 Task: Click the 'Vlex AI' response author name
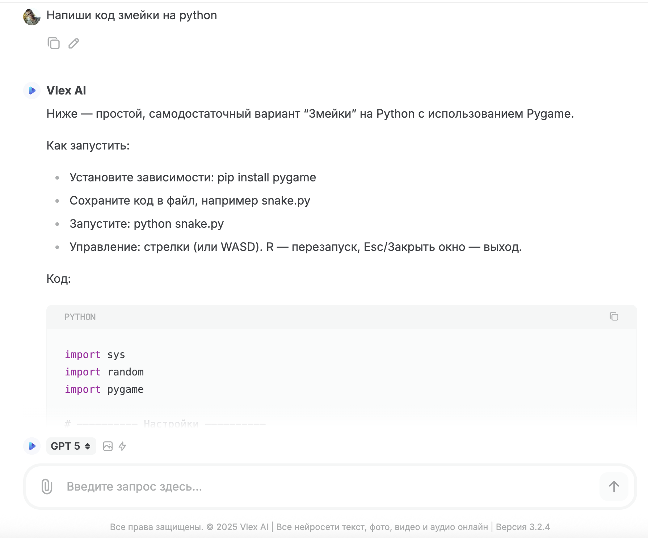tap(66, 91)
